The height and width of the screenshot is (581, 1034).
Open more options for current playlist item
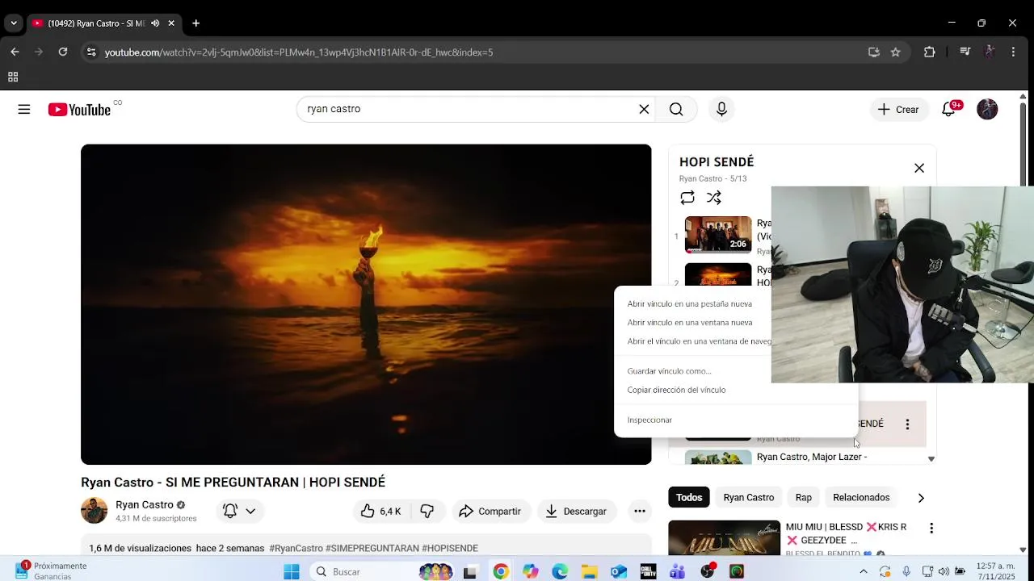(907, 424)
